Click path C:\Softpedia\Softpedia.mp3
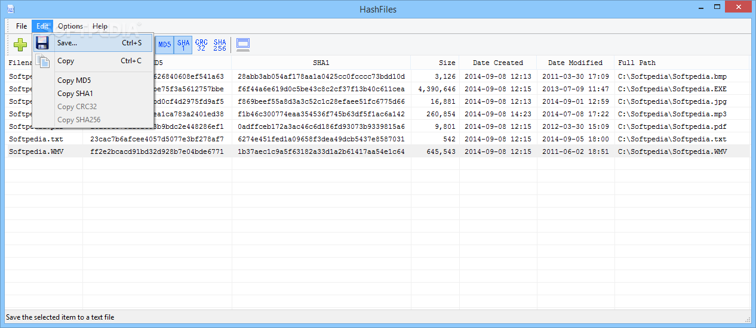 pos(672,114)
